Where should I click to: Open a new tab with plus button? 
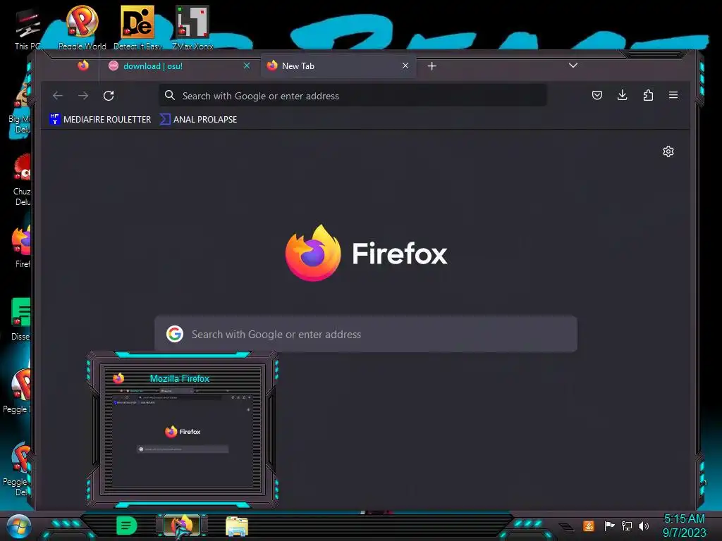(432, 66)
